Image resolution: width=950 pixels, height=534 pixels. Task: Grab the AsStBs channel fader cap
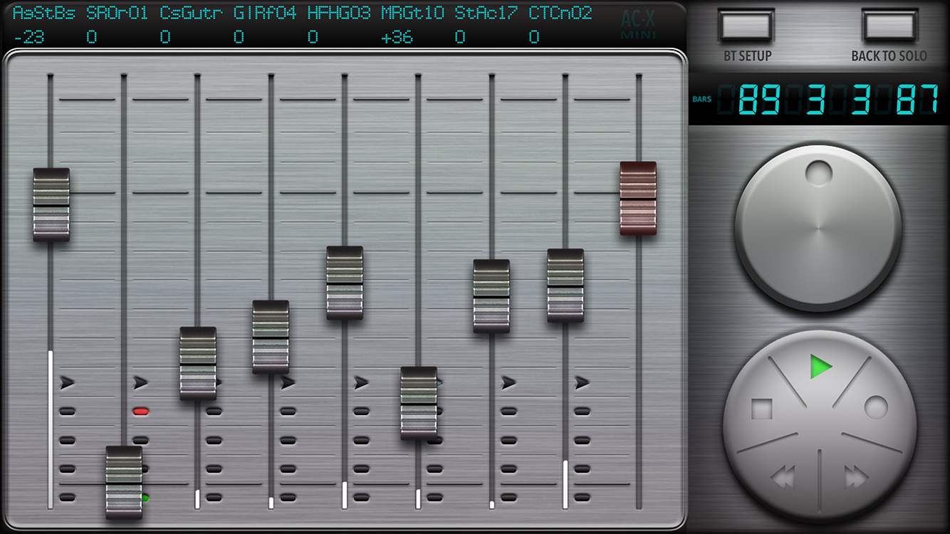coord(51,204)
